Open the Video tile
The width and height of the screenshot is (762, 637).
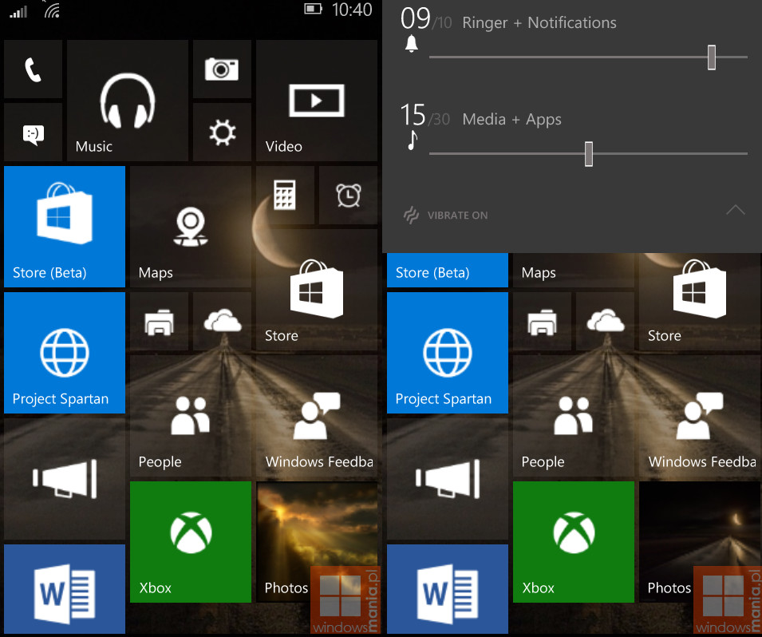[317, 101]
